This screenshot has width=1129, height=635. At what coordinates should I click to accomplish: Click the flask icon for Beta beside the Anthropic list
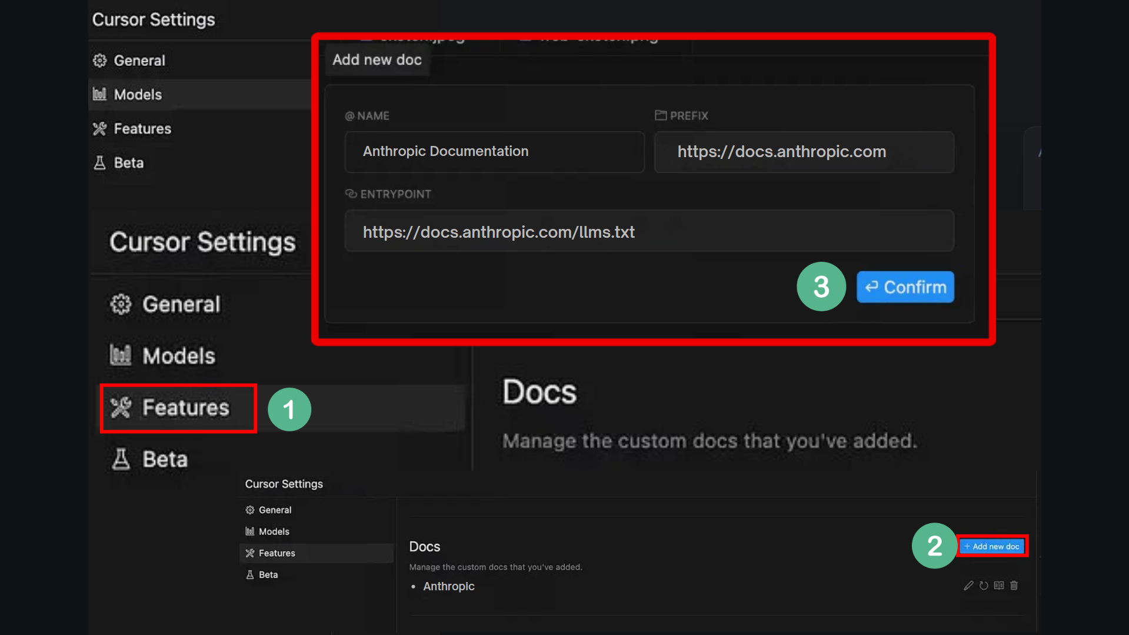[x=250, y=575]
